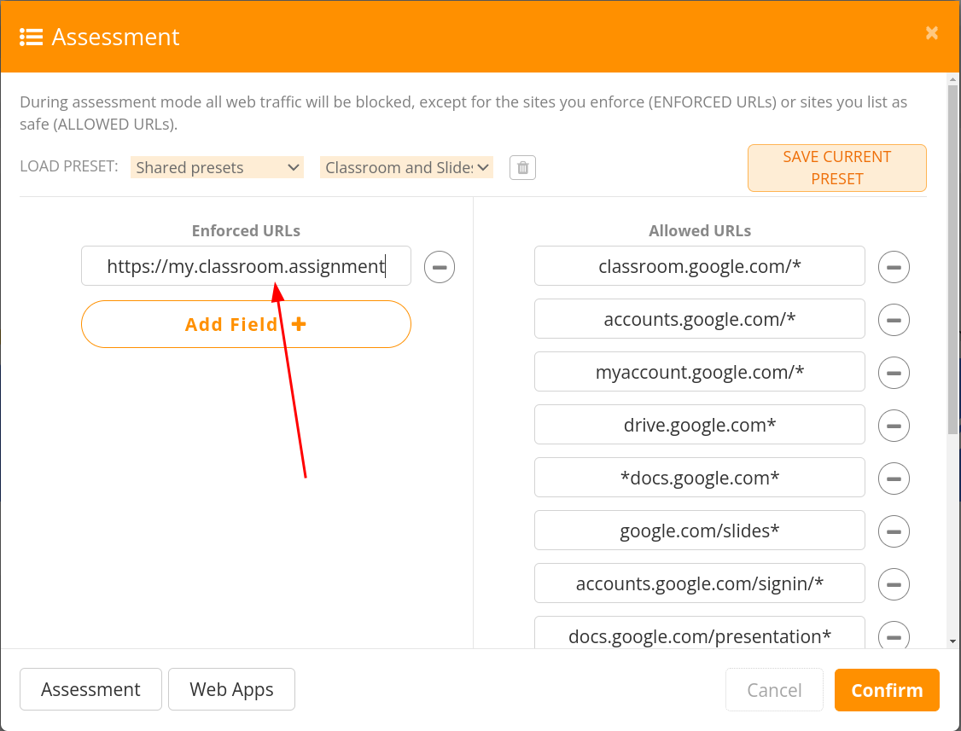This screenshot has height=731, width=961.
Task: Remove google.com/slides* allowed URL
Action: pos(894,531)
